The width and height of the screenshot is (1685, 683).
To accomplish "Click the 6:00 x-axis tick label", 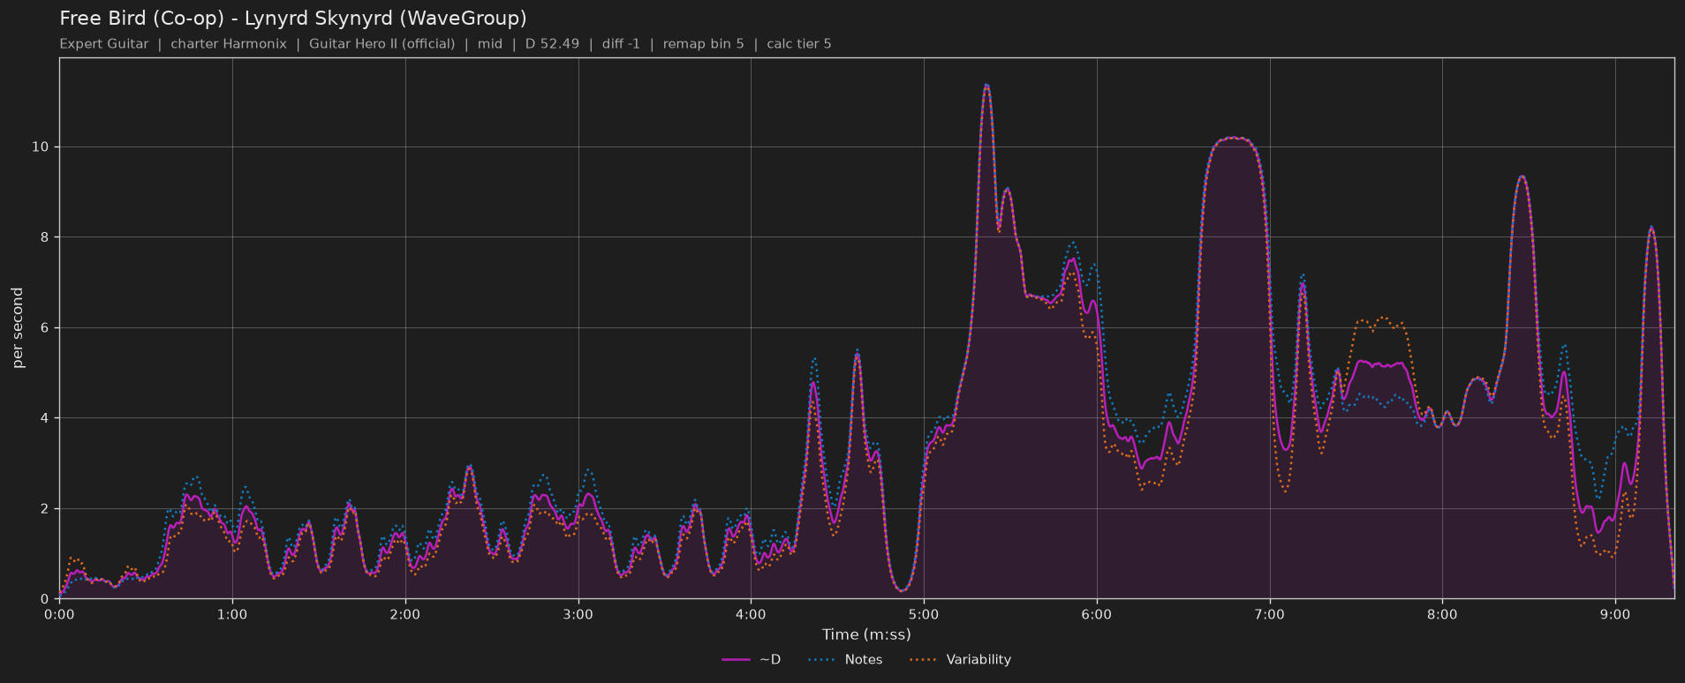I will point(1097,615).
